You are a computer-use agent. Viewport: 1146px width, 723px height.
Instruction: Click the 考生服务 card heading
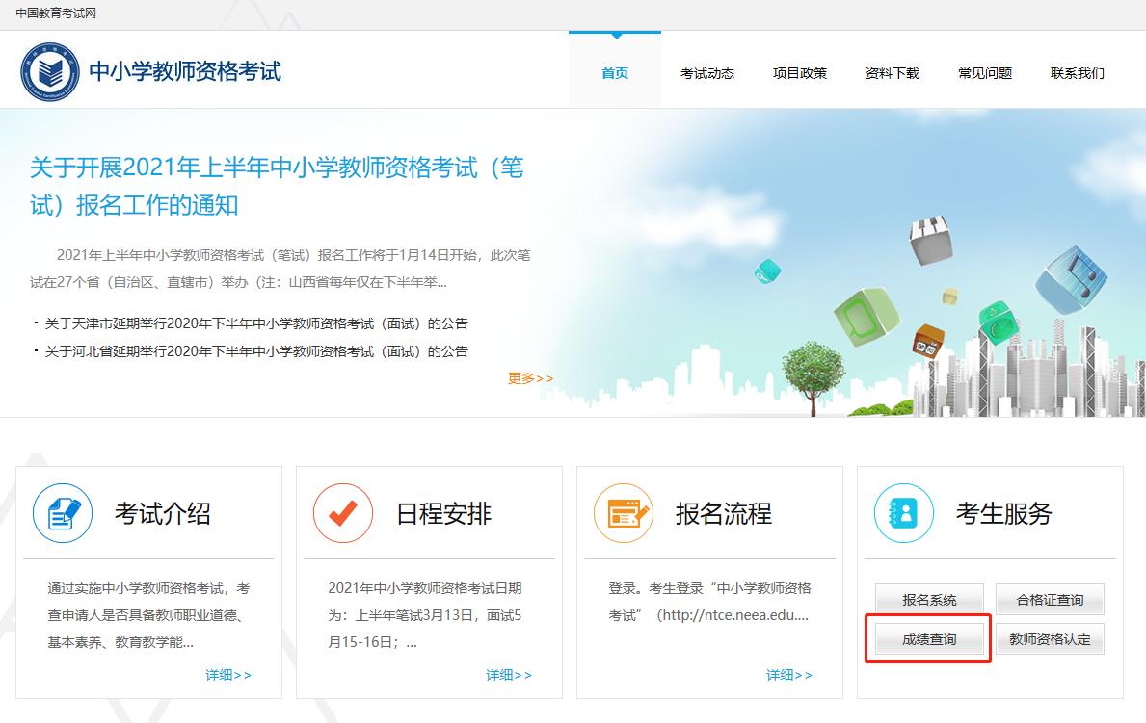point(1003,513)
